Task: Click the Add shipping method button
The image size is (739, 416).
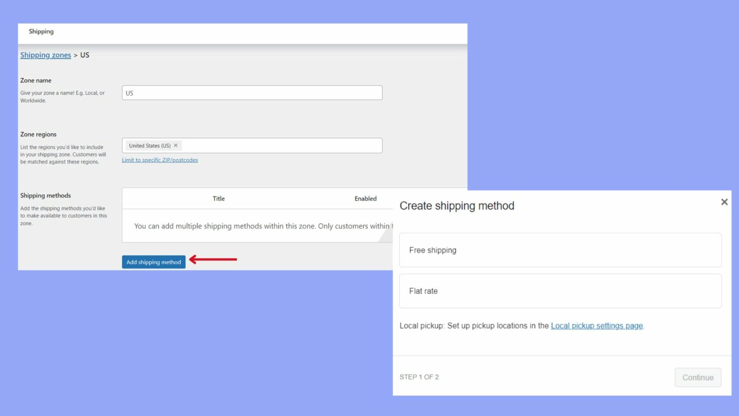Action: click(x=153, y=262)
